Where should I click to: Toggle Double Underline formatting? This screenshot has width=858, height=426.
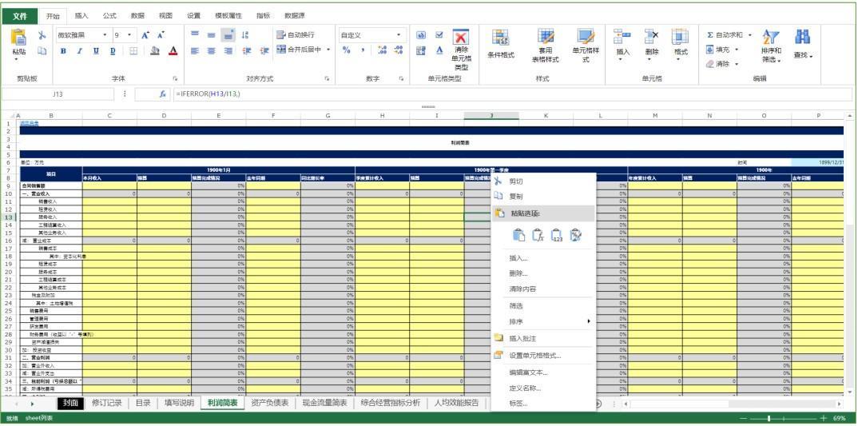tap(113, 51)
